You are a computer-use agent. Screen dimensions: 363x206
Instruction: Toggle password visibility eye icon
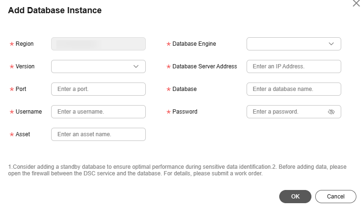point(331,112)
